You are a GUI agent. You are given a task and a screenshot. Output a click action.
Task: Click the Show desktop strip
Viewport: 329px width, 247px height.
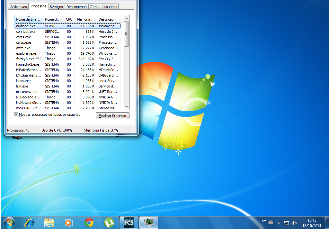[327, 223]
